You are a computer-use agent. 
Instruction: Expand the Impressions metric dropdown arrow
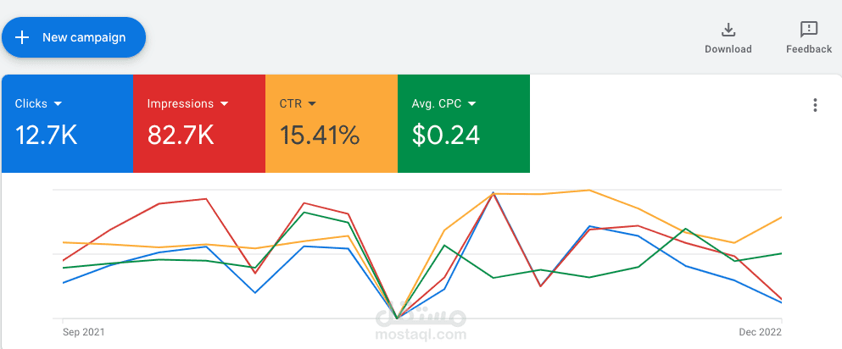225,103
